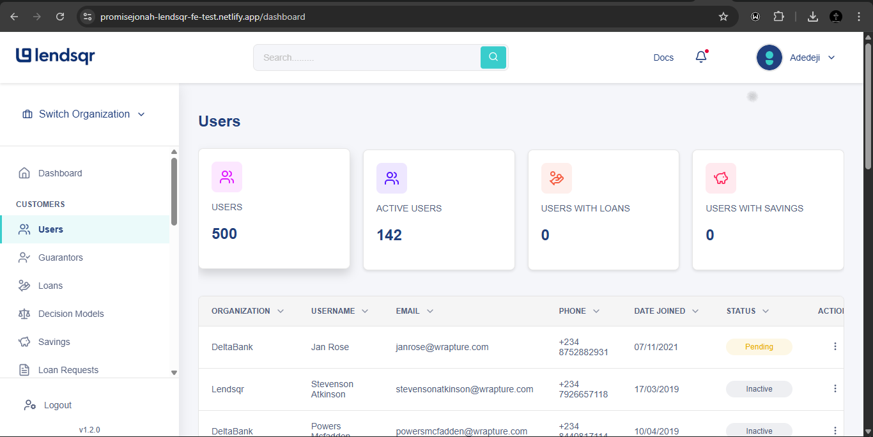Screen dimensions: 873x437
Task: Open STATUS column filter chevron
Action: 766,311
